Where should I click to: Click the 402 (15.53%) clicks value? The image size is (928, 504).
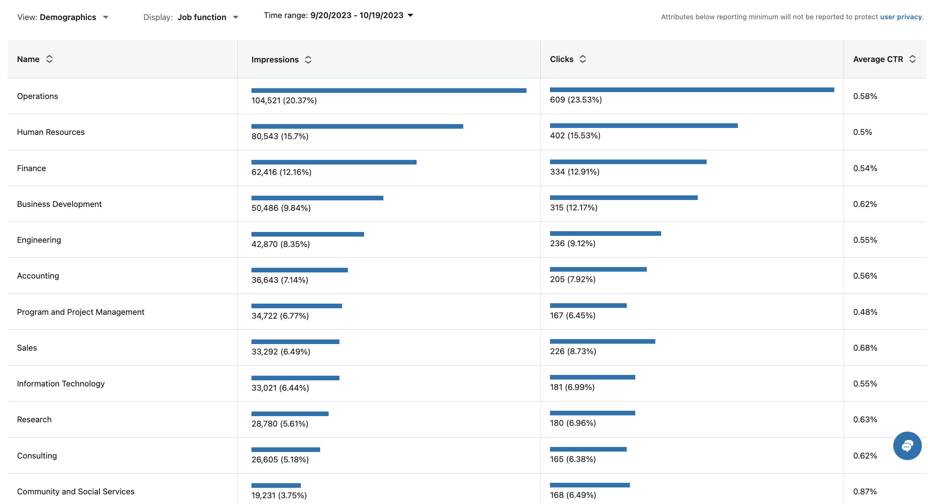click(x=575, y=136)
